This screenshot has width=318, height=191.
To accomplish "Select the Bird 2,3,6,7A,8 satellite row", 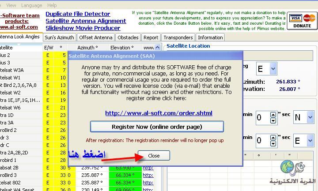I will 34,85.
